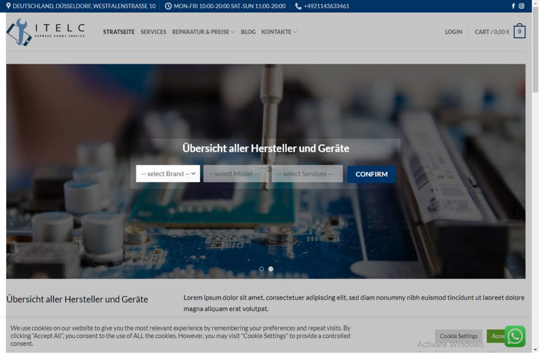Viewport: 539px width, 359px height.
Task: Open the select Services dropdown
Action: click(x=307, y=174)
